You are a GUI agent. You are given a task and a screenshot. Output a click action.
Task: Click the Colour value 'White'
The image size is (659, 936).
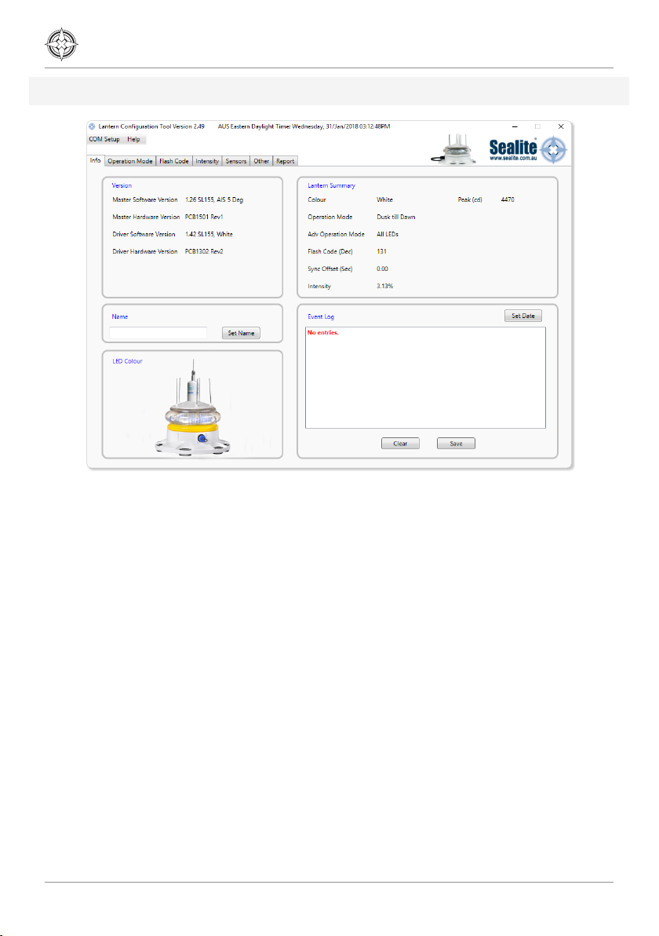pyautogui.click(x=384, y=200)
